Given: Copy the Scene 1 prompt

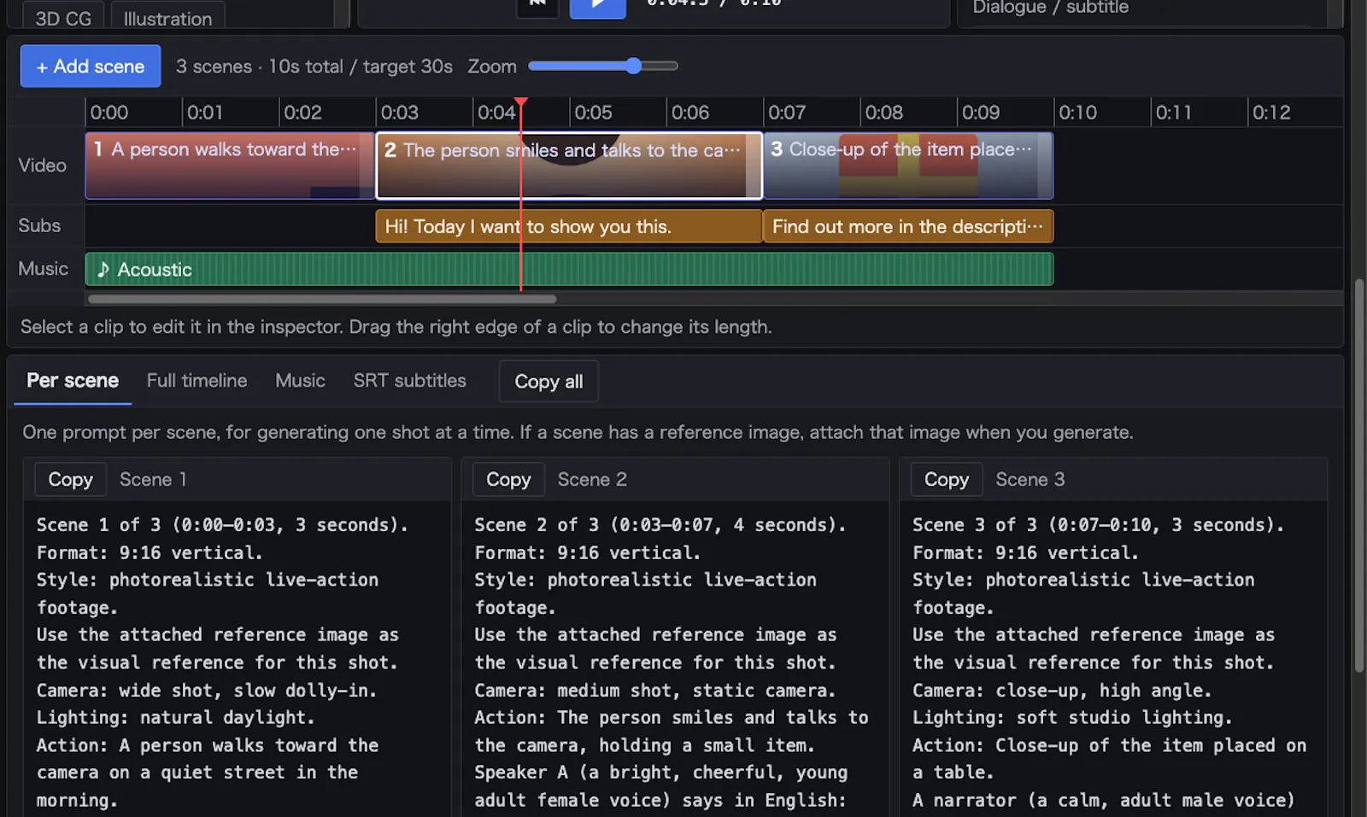Looking at the screenshot, I should (x=70, y=479).
